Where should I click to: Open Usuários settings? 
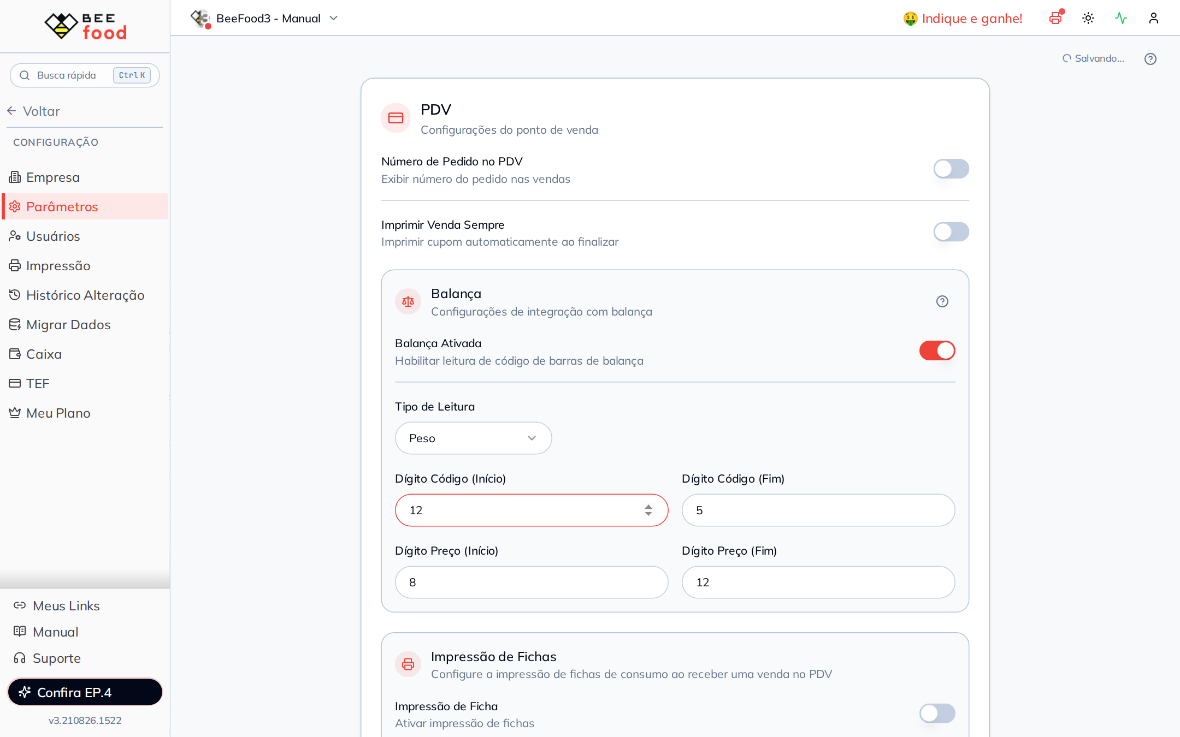click(85, 236)
